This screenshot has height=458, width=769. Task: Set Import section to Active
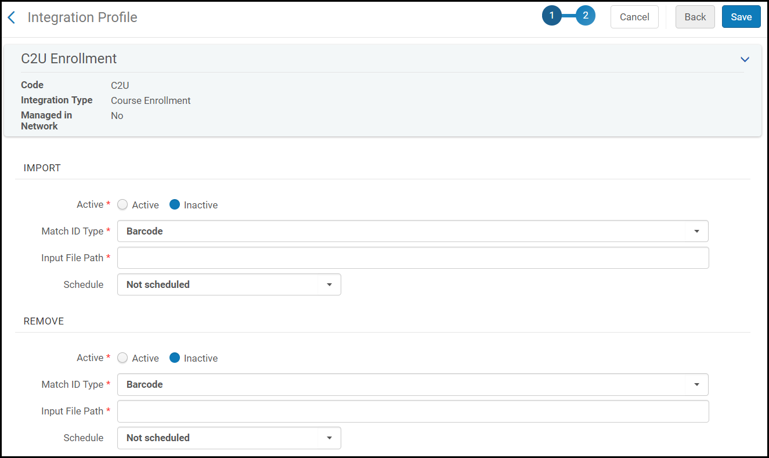tap(122, 205)
